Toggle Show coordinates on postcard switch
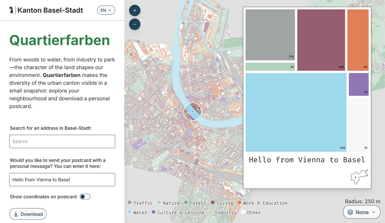The width and height of the screenshot is (385, 223). 85,197
